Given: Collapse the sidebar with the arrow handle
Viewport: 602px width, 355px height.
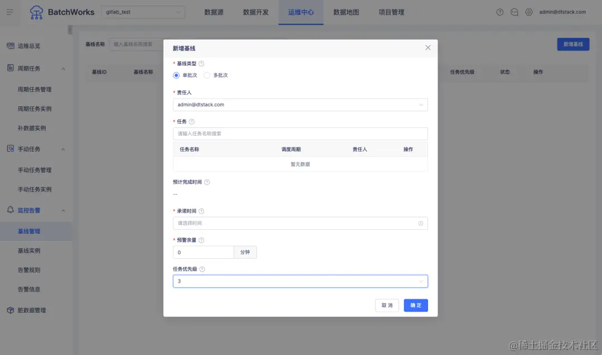Looking at the screenshot, I should 70,30.
